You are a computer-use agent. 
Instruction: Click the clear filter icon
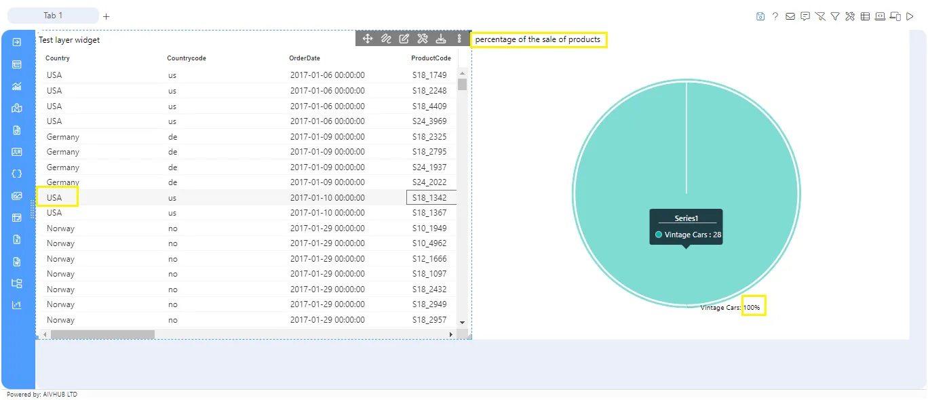(x=819, y=16)
